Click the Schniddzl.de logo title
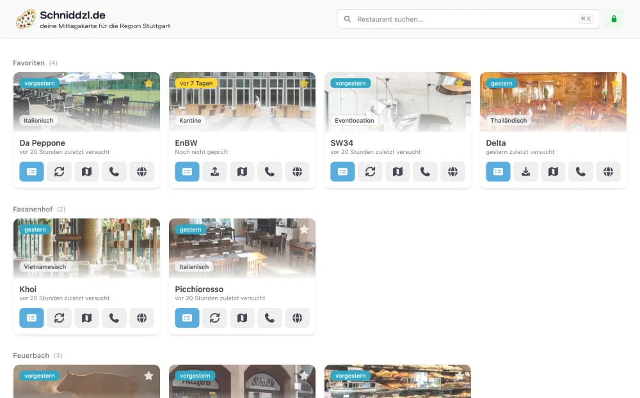 click(x=72, y=15)
